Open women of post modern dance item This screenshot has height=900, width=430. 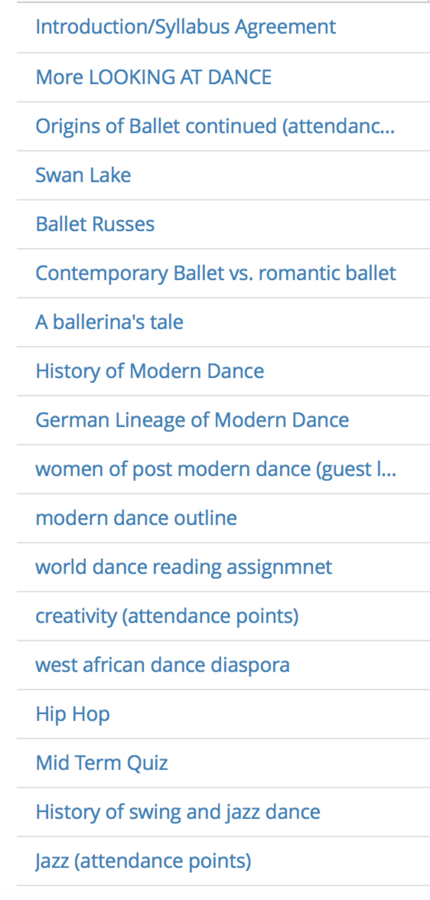click(215, 469)
